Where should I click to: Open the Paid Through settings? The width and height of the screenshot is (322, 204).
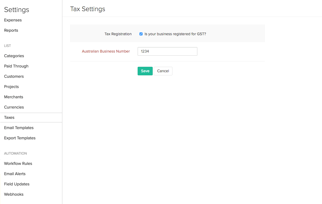[16, 66]
